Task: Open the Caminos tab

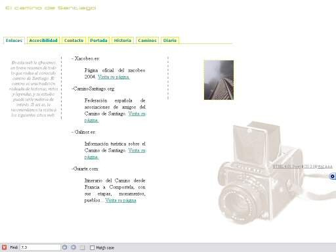Action: tap(147, 41)
